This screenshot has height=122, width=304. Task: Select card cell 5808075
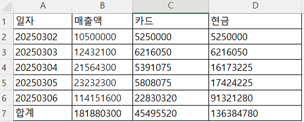point(171,82)
